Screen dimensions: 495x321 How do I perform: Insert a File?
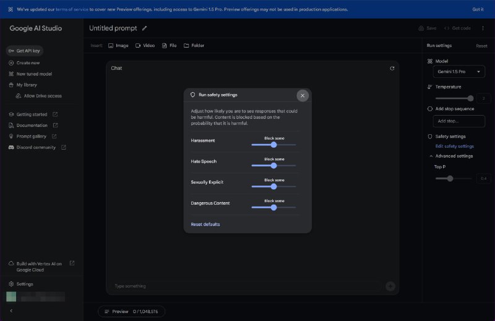pyautogui.click(x=169, y=46)
